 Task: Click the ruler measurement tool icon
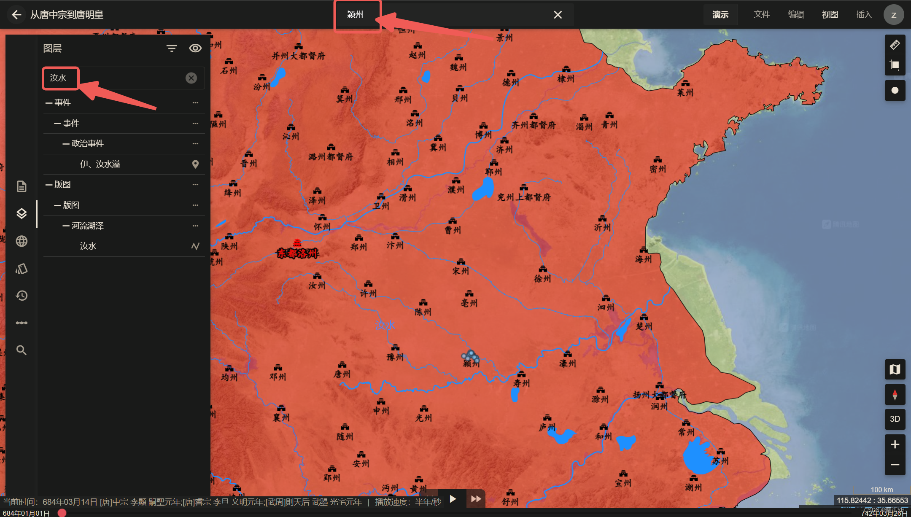point(895,45)
